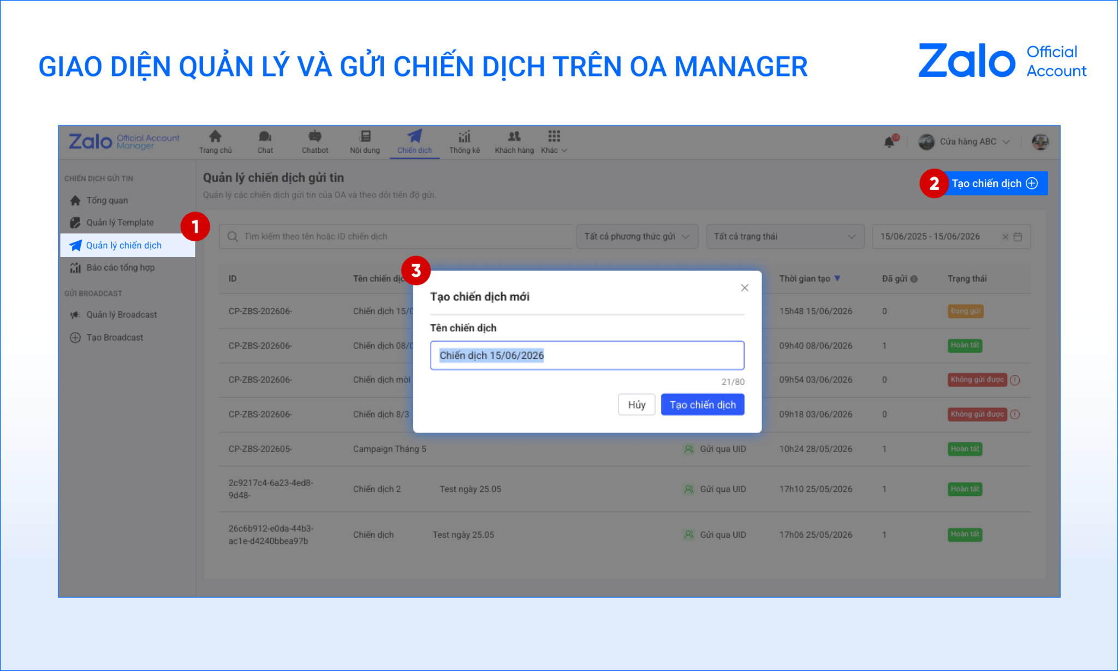1118x671 pixels.
Task: Click the 09h40 08/06/2026 timestamp
Action: (x=816, y=346)
